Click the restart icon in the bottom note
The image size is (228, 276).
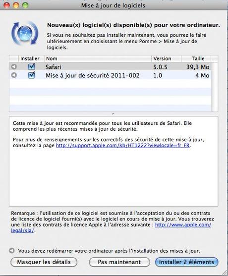[12, 250]
